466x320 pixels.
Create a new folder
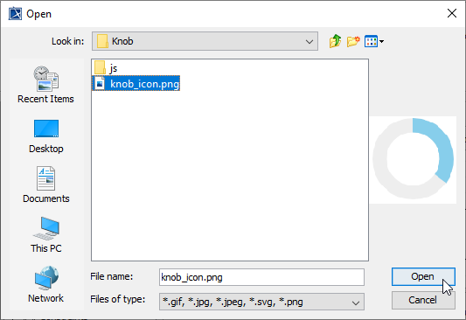(x=353, y=41)
